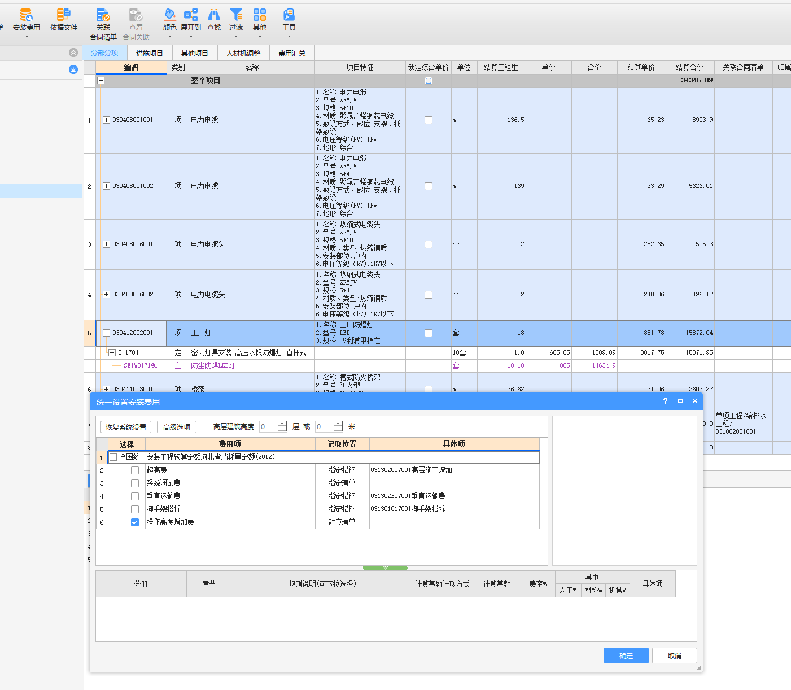Click the 高层建筑高度 层 input field
This screenshot has width=791, height=690.
(x=268, y=427)
